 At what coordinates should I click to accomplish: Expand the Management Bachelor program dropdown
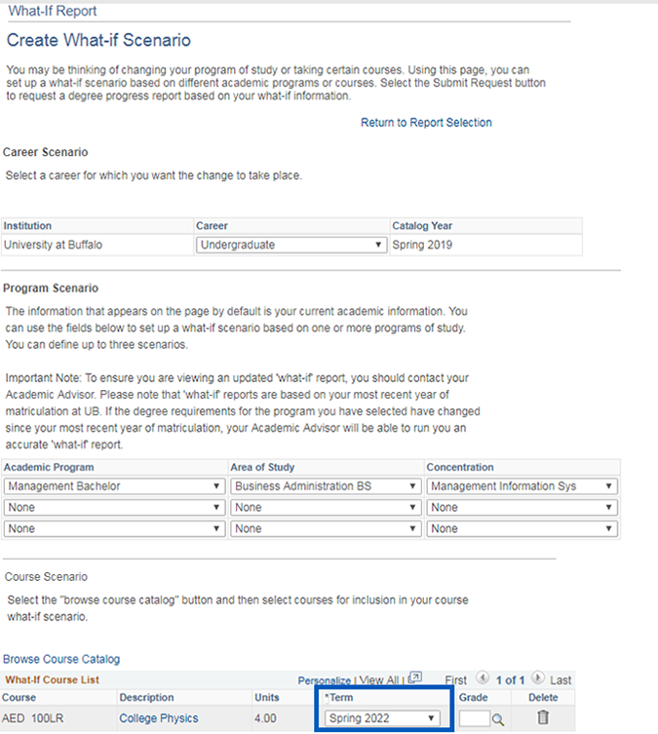[114, 485]
